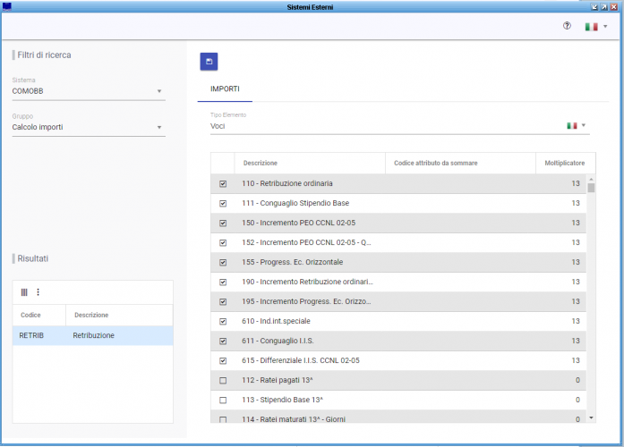Click the window expand arrow in title bar
This screenshot has height=447, width=624.
pyautogui.click(x=604, y=7)
